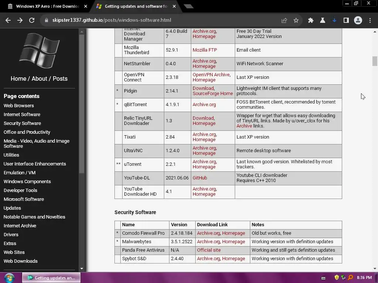Image resolution: width=378 pixels, height=283 pixels.
Task: Jump to Utilities section
Action: pyautogui.click(x=11, y=155)
